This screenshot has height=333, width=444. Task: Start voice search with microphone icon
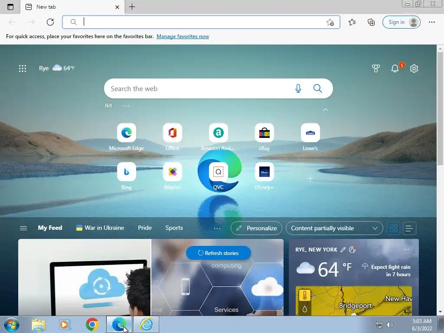pyautogui.click(x=298, y=88)
